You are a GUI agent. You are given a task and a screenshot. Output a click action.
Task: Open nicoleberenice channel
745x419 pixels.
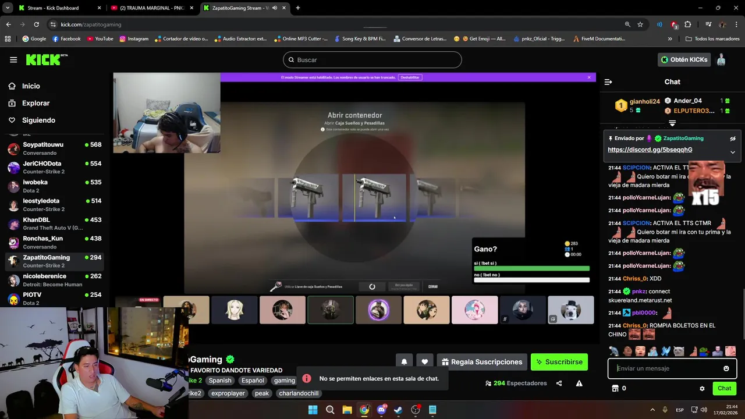pos(55,280)
